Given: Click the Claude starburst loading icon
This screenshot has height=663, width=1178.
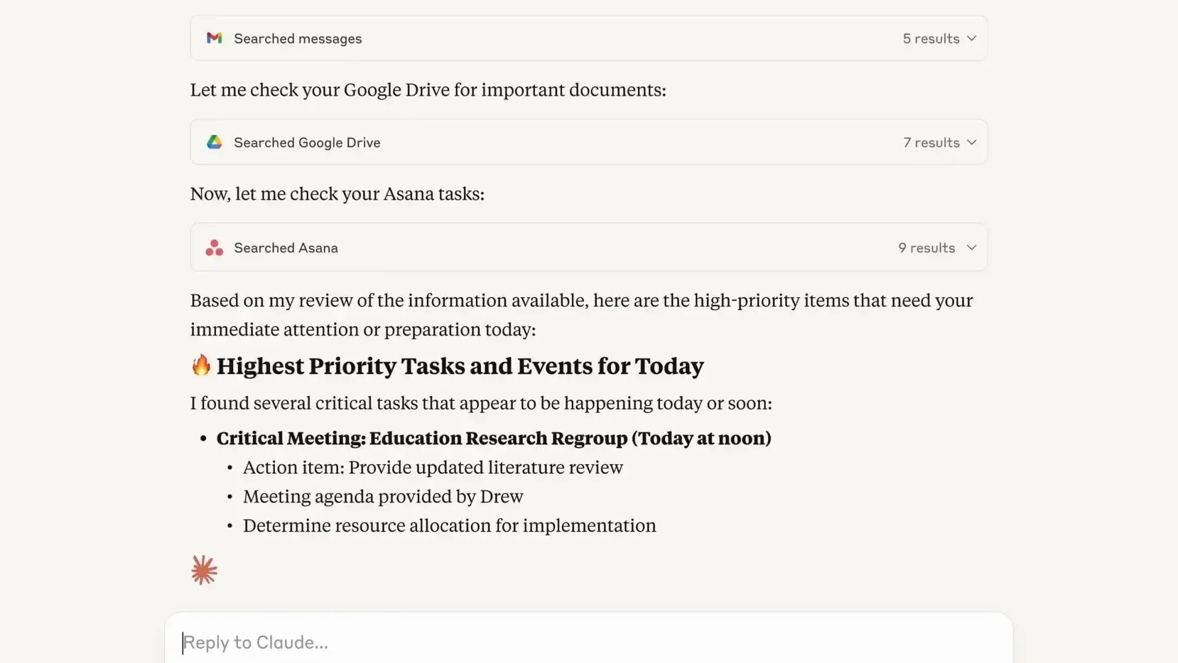Looking at the screenshot, I should click(204, 570).
